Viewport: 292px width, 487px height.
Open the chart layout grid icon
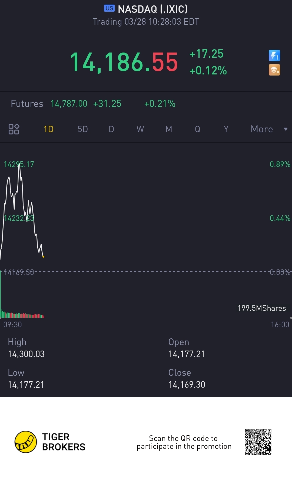tap(14, 129)
